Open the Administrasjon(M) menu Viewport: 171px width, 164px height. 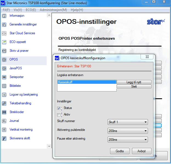click(53, 10)
